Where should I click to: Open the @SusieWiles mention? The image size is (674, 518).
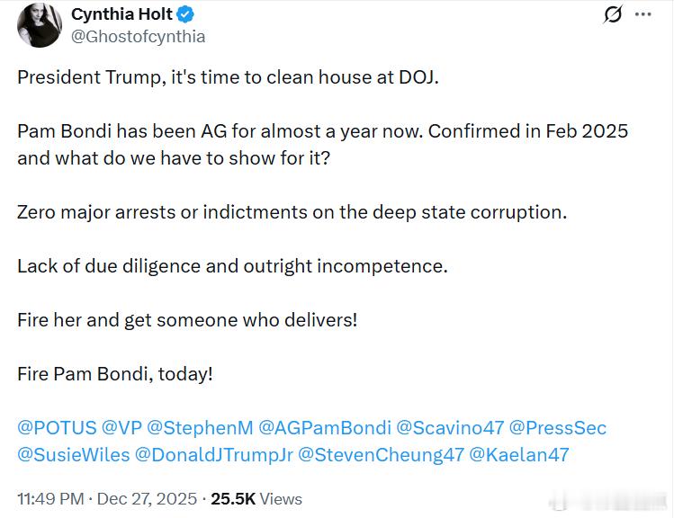click(72, 454)
